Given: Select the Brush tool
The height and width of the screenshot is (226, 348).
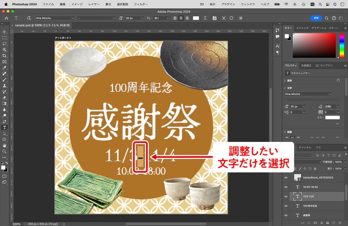Looking at the screenshot, I should point(5,80).
